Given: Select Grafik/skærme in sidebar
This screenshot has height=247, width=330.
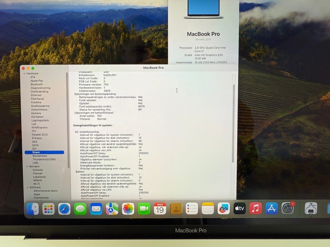Looking at the screenshot, I should click(x=40, y=106).
